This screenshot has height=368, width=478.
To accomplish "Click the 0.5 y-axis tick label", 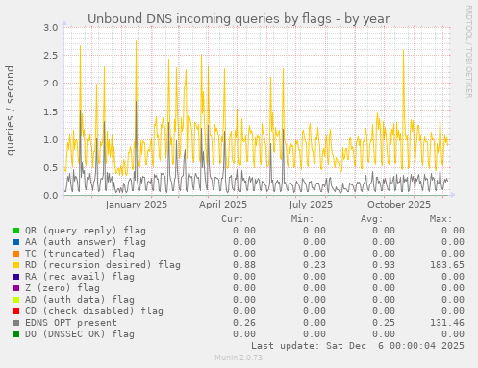I will tap(51, 167).
